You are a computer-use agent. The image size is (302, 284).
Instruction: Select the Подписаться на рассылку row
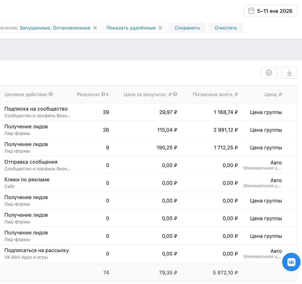click(37, 250)
